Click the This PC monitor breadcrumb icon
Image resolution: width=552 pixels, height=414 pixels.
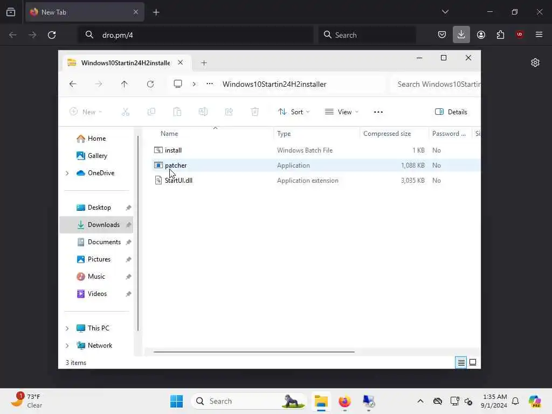coord(178,84)
